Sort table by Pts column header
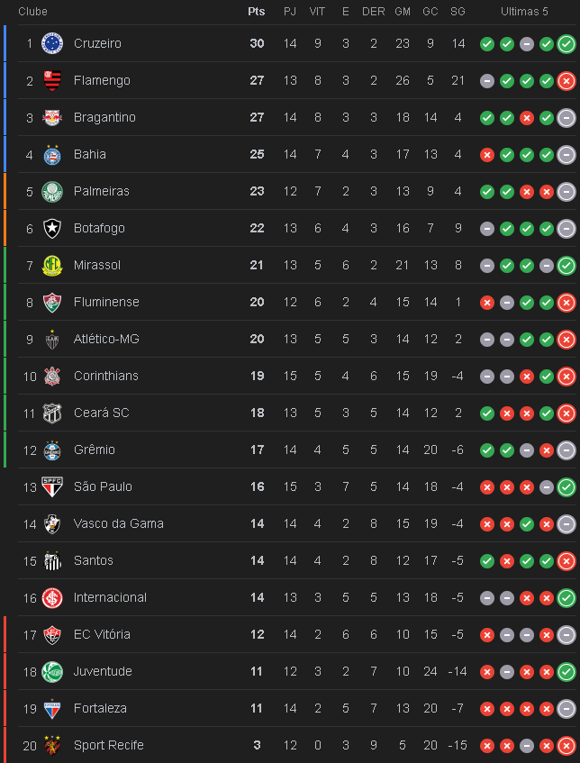This screenshot has height=763, width=580. [x=257, y=12]
